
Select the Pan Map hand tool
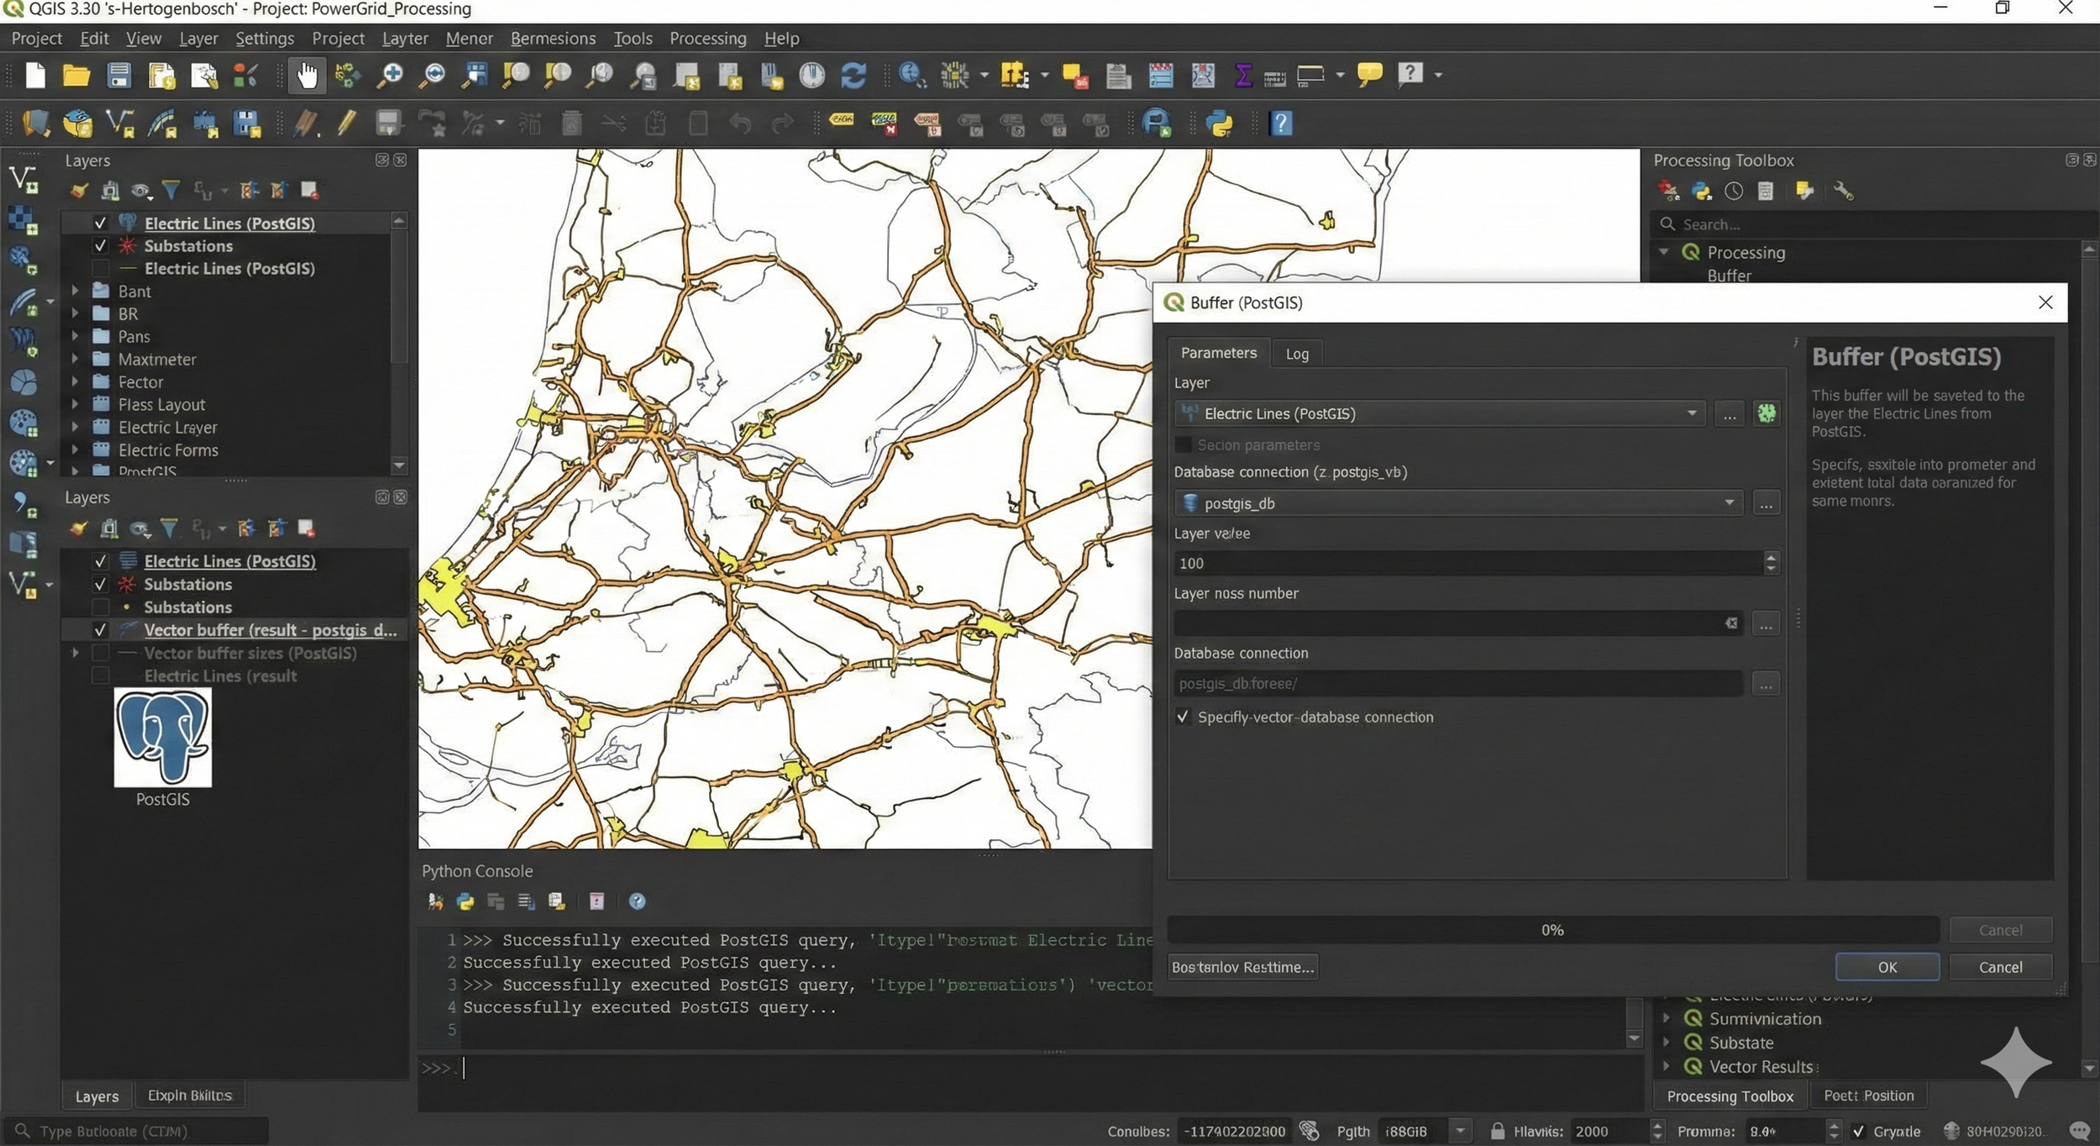tap(307, 76)
